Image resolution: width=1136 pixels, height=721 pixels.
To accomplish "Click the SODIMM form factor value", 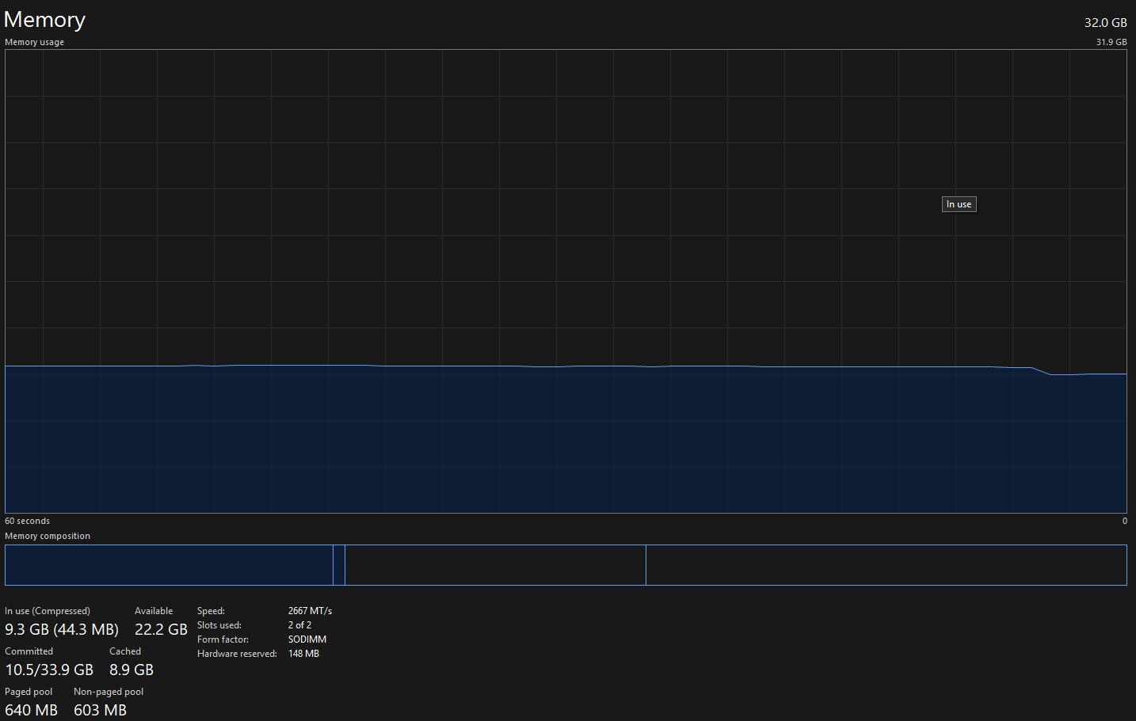I will click(307, 639).
